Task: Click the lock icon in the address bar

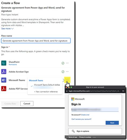Action: pos(67,91)
